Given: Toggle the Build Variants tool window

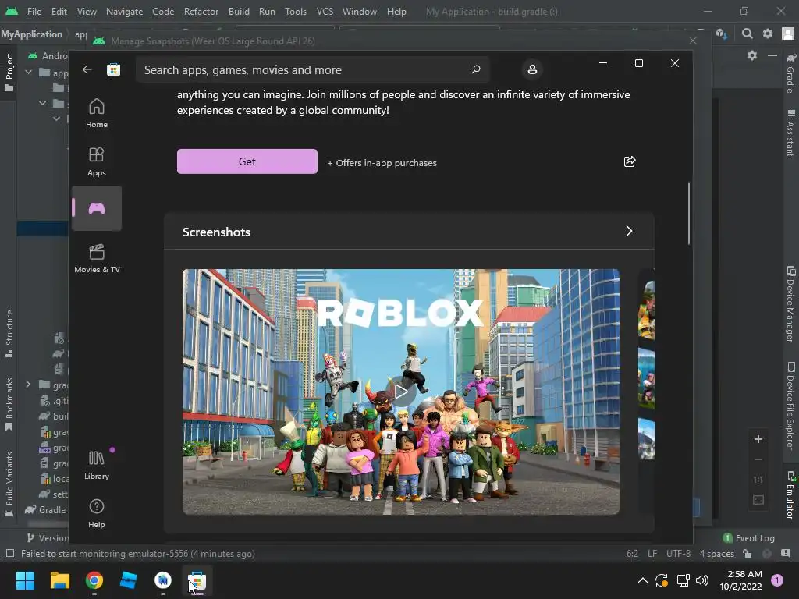Looking at the screenshot, I should point(9,484).
